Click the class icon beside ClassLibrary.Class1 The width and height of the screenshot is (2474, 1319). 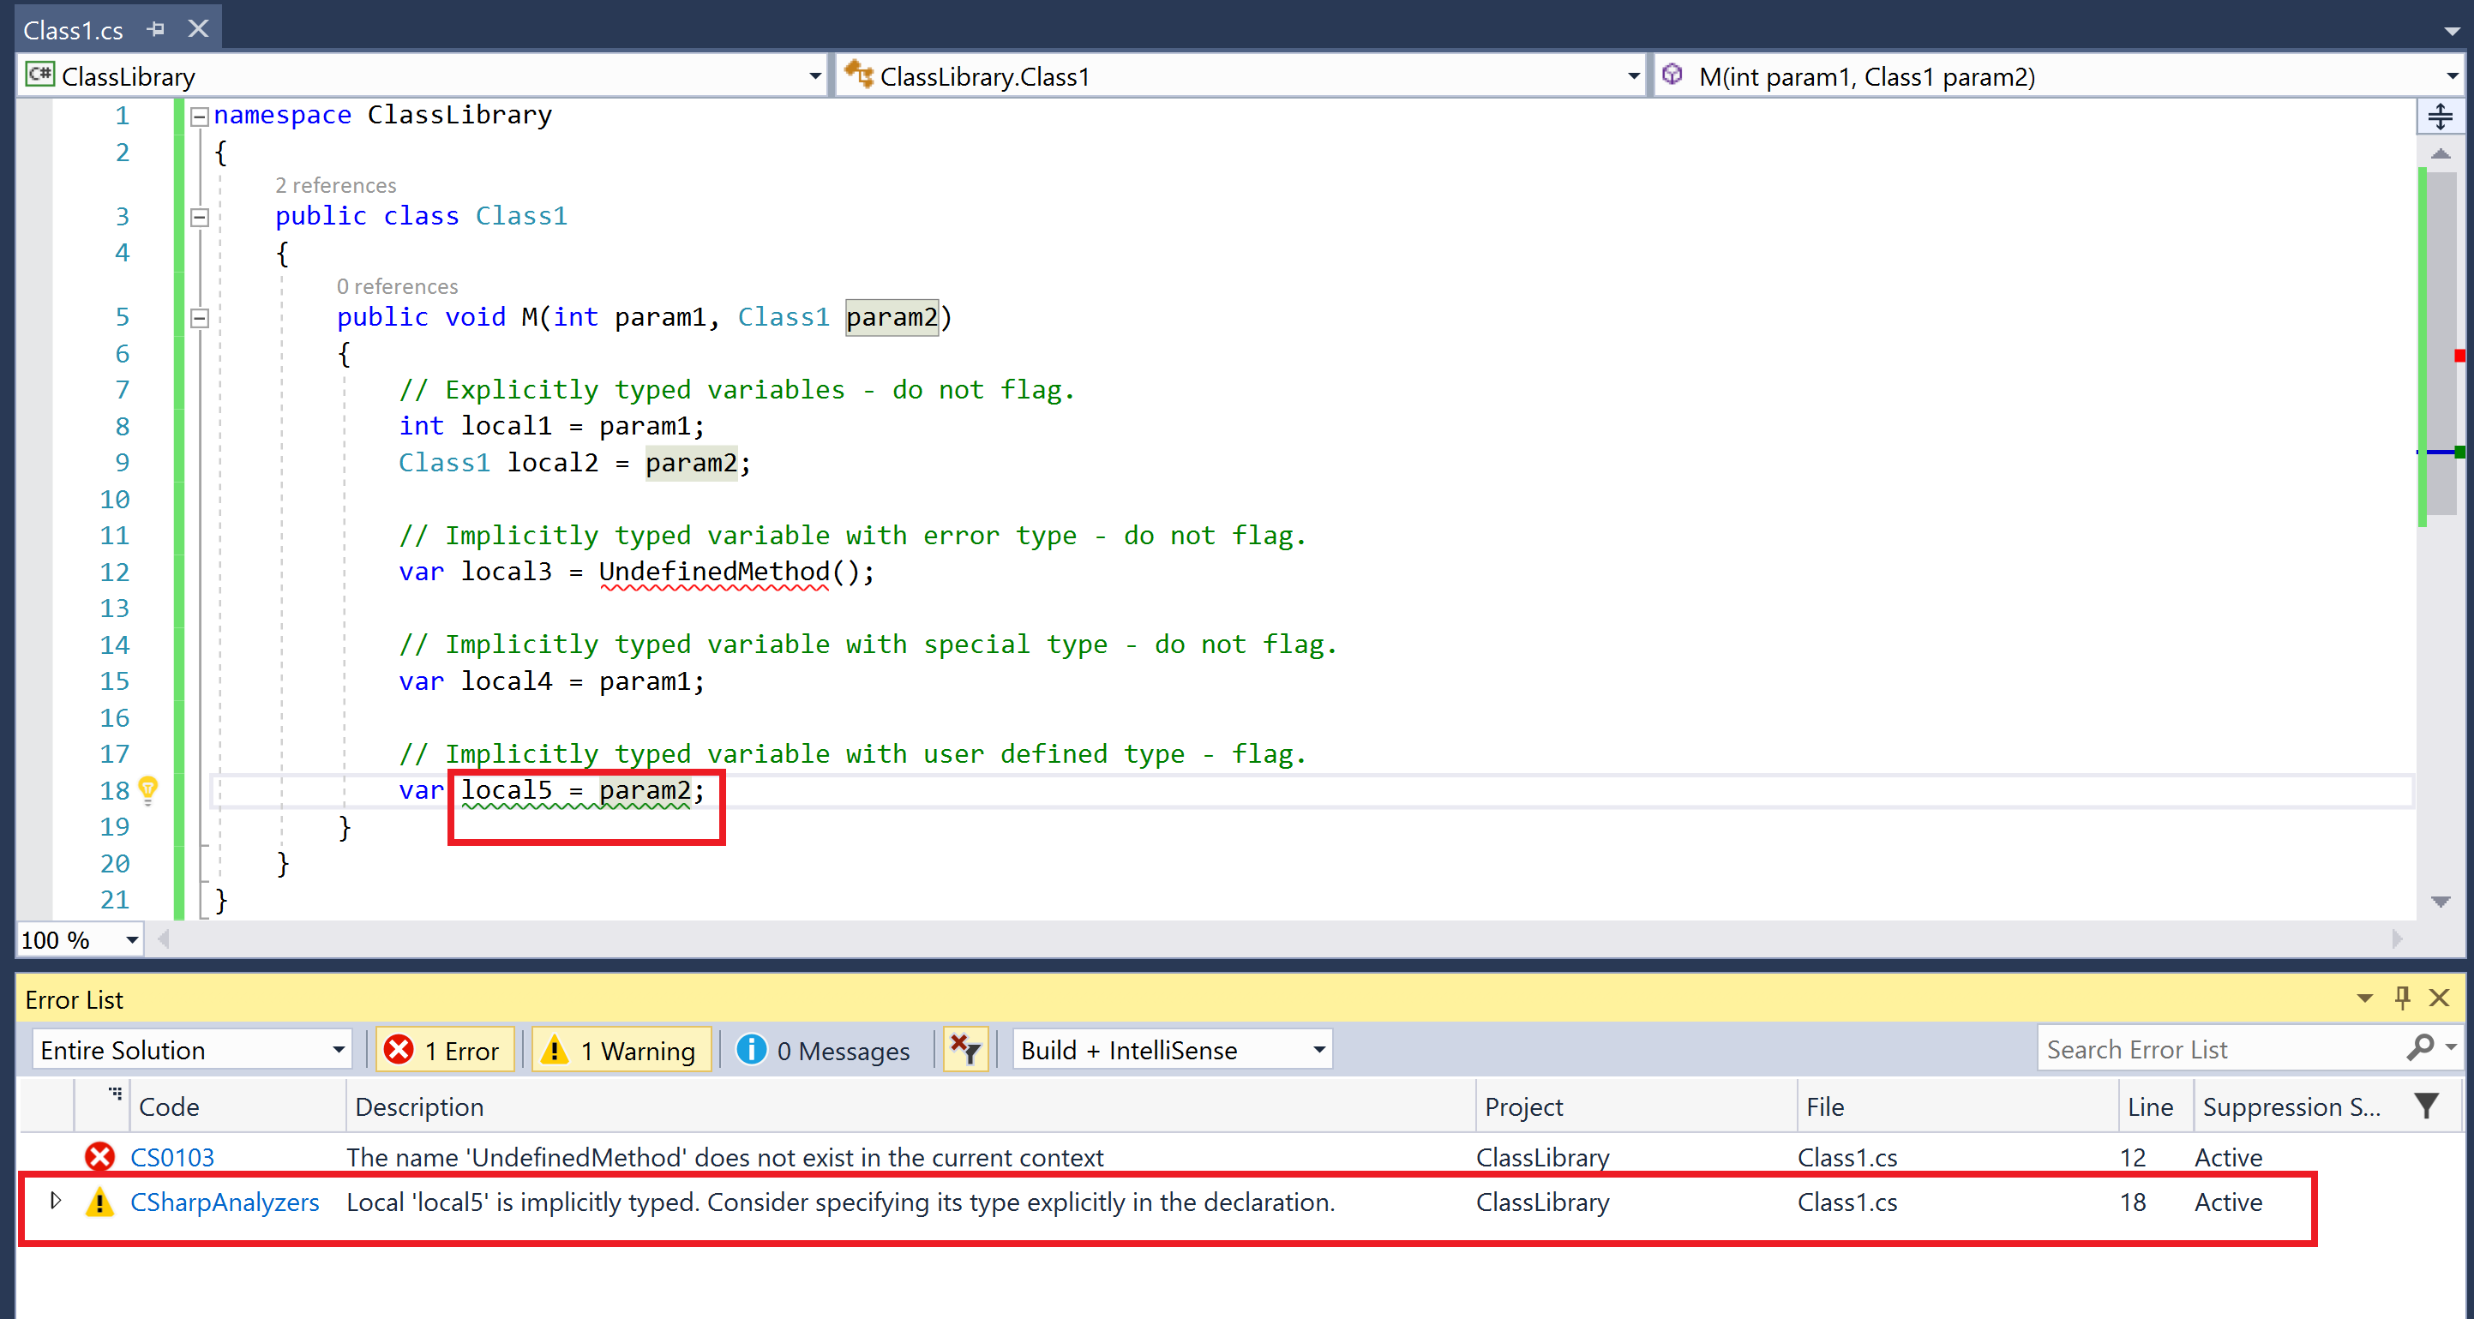(859, 73)
